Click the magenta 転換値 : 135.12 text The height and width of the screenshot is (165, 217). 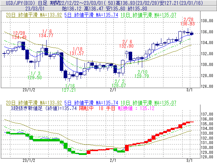pyautogui.click(x=136, y=108)
